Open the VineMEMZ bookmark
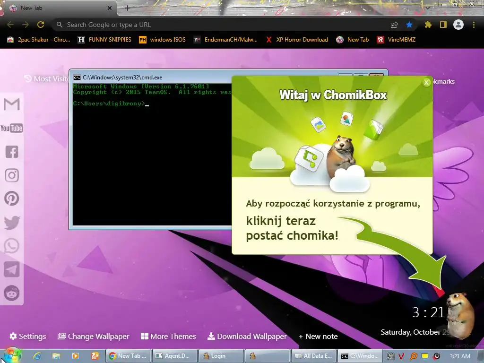The width and height of the screenshot is (484, 363). (397, 40)
